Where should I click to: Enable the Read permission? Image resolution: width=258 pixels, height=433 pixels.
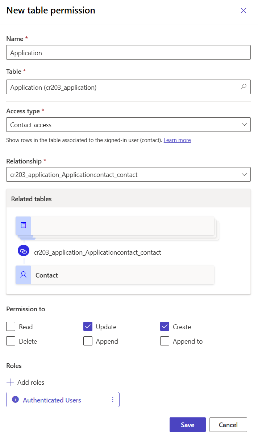point(11,326)
